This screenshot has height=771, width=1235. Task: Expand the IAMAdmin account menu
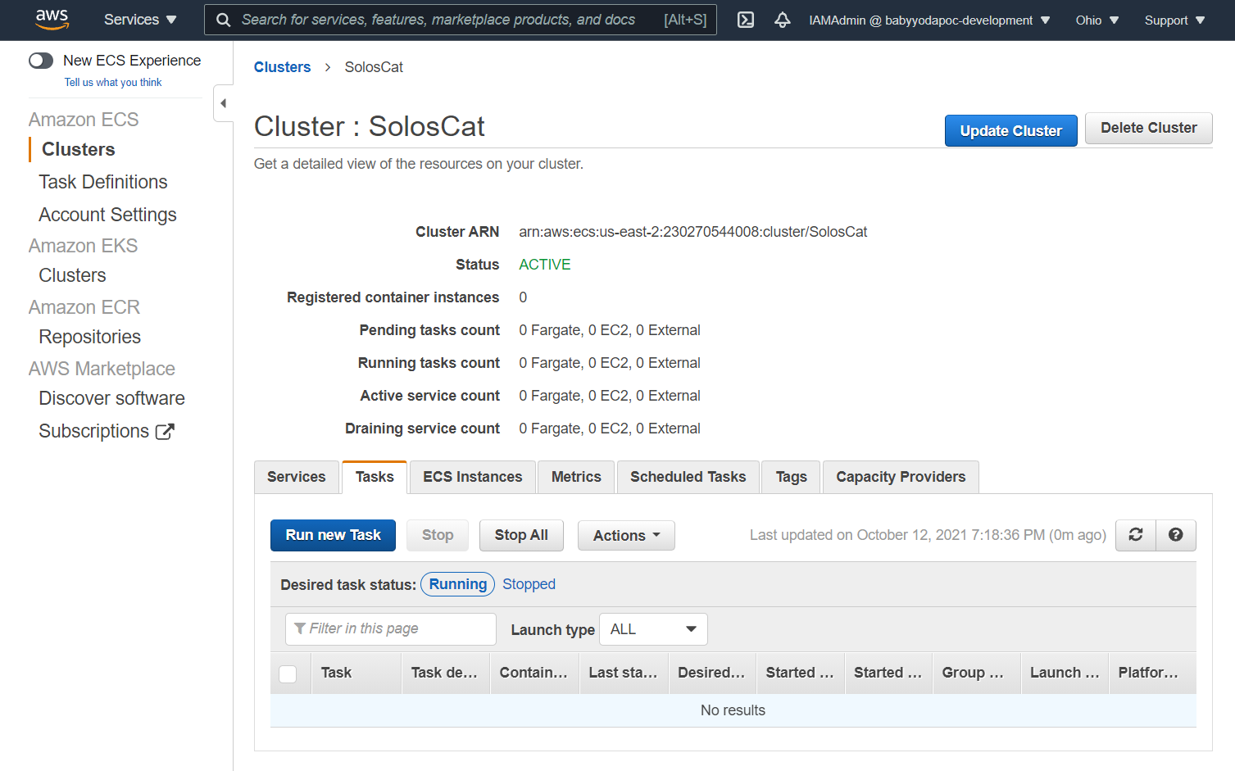[929, 20]
